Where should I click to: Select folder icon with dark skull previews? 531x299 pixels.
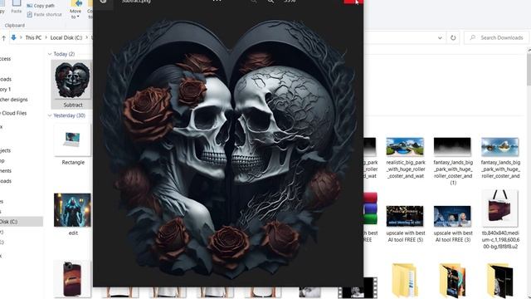point(499,280)
